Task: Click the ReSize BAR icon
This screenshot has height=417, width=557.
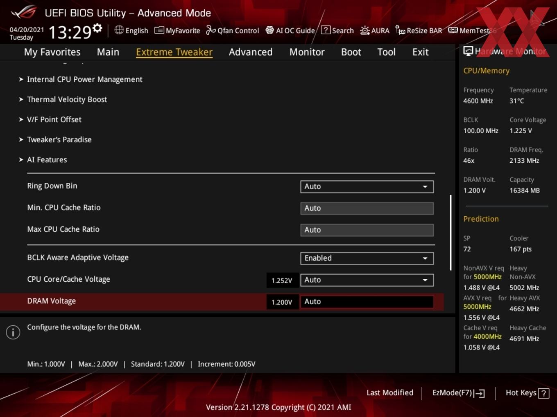Action: (400, 30)
